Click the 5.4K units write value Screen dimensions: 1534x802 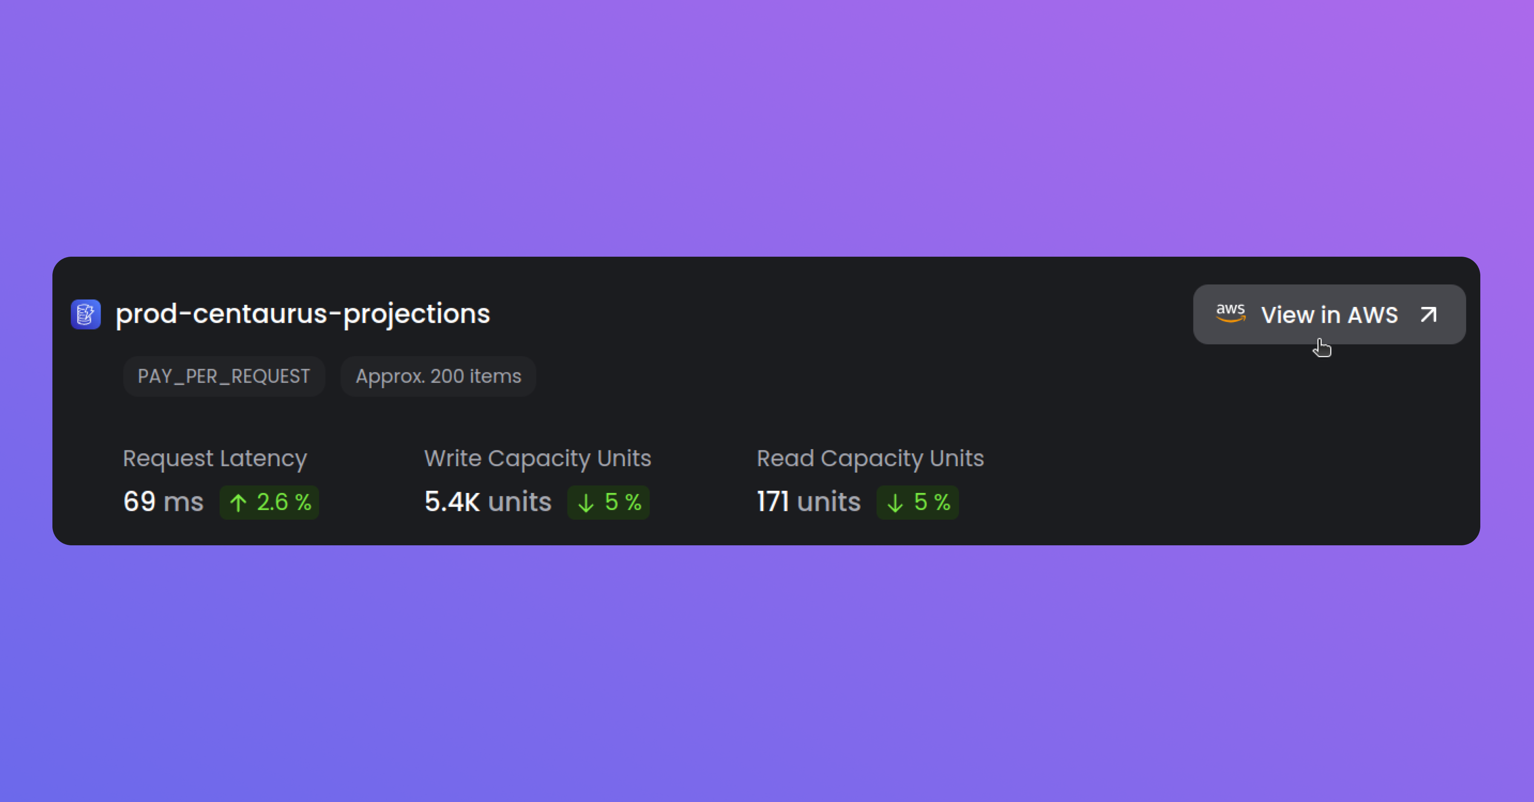(x=488, y=502)
